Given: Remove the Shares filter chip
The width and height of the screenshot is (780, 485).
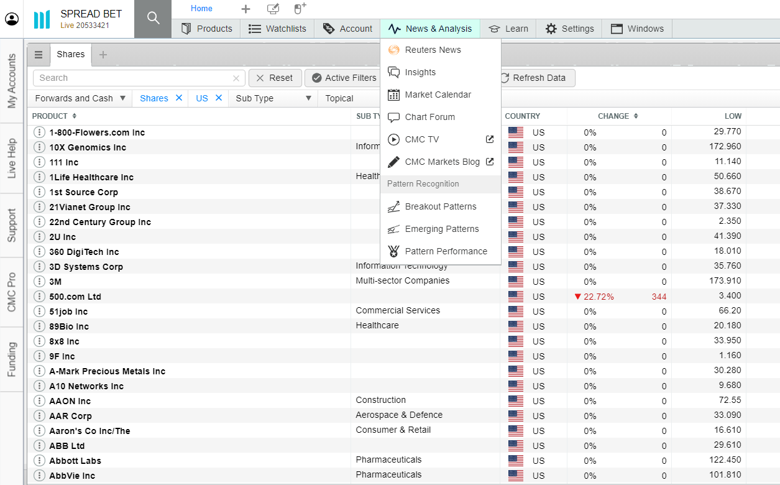Looking at the screenshot, I should click(179, 98).
